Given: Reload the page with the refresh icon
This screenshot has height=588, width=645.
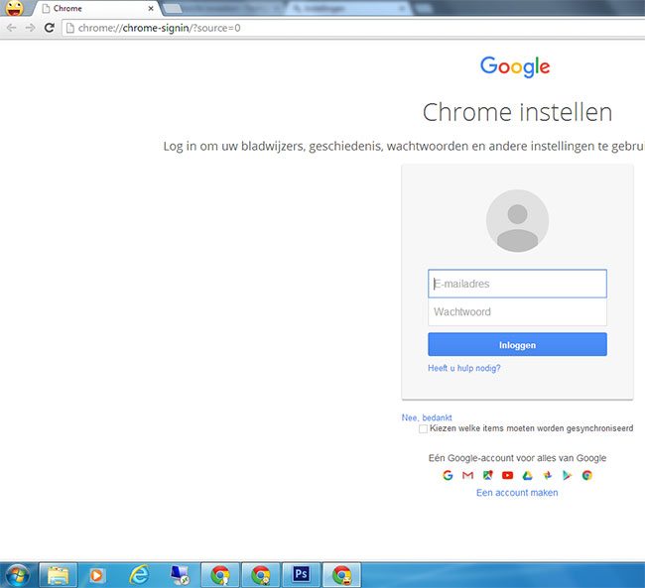Looking at the screenshot, I should tap(50, 28).
